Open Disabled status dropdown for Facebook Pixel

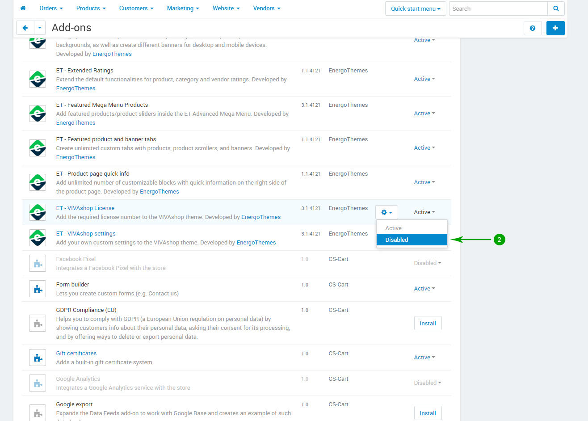tap(428, 263)
